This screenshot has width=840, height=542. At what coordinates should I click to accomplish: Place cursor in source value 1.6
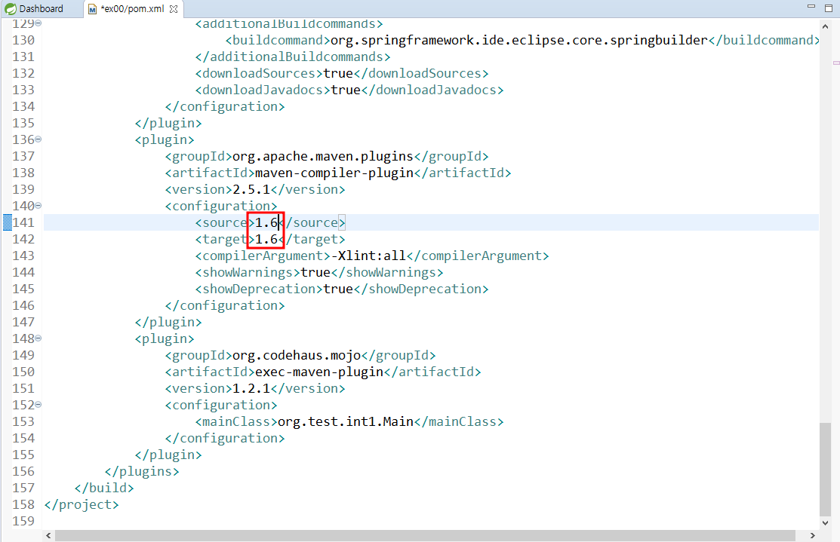pos(266,222)
